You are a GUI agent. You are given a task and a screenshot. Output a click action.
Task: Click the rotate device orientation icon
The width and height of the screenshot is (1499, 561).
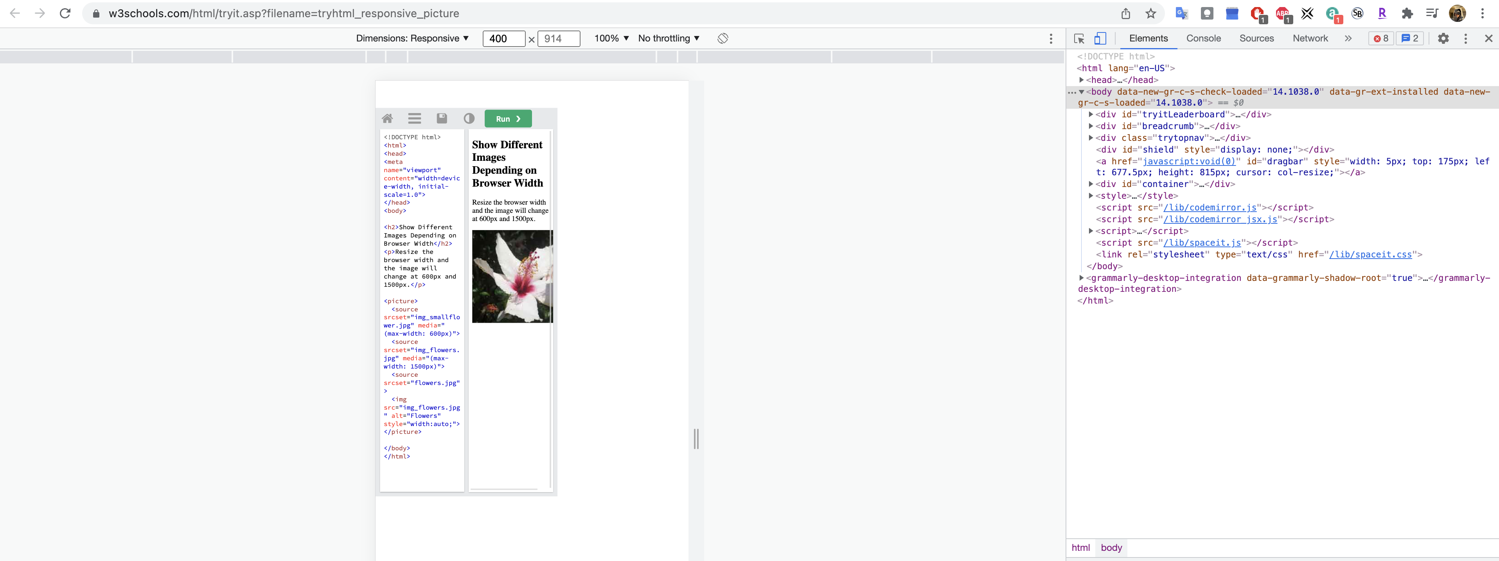[722, 38]
